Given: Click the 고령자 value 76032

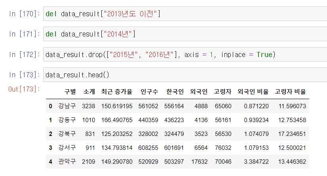Looking at the screenshot, I should [x=223, y=148].
